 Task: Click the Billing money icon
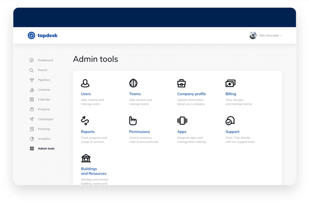pyautogui.click(x=230, y=83)
